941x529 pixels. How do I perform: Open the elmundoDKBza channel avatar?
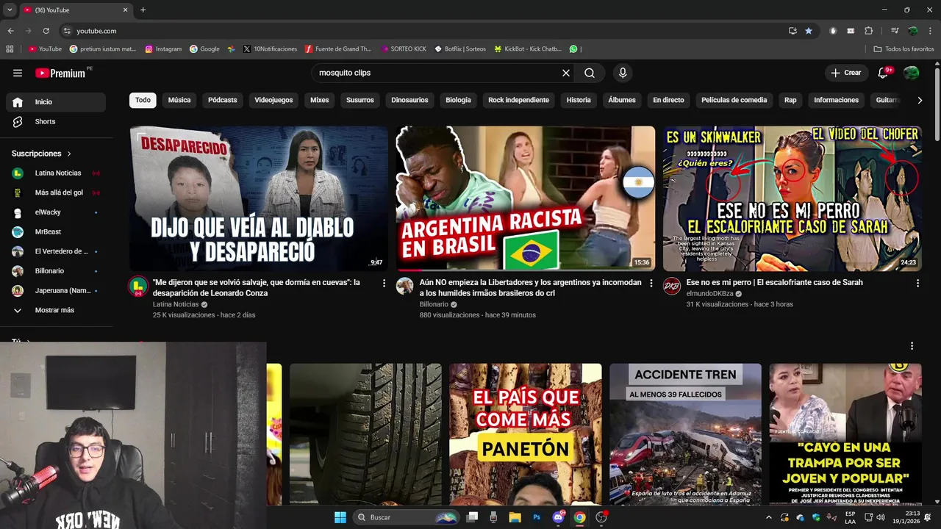672,287
